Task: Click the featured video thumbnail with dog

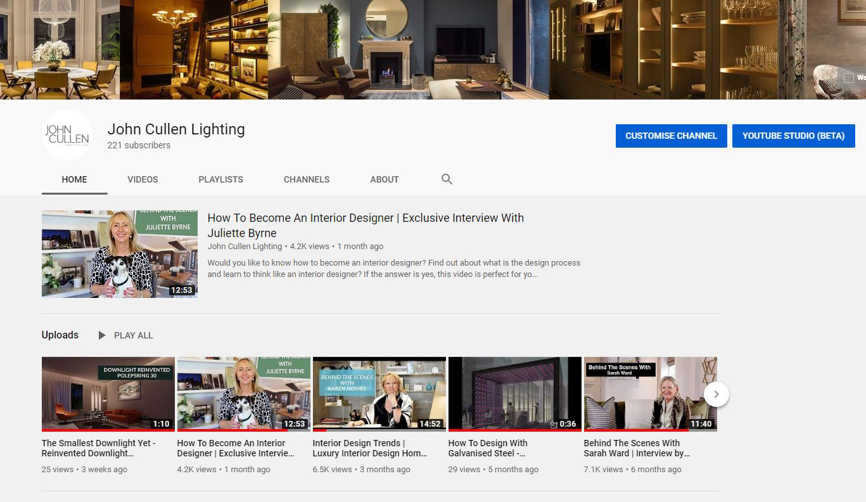Action: pos(120,254)
